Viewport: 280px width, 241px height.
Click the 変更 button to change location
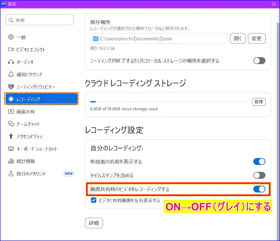coord(257,39)
